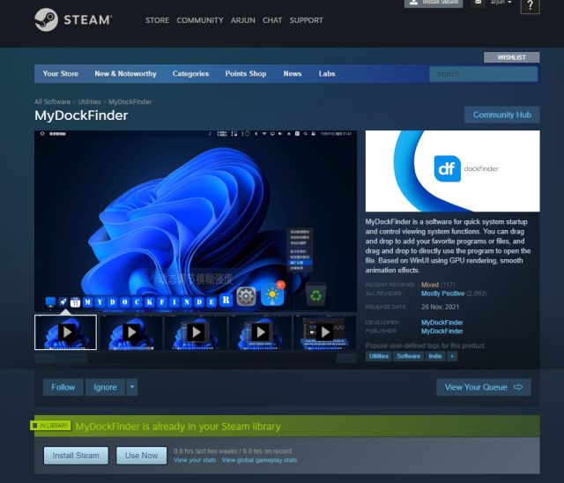Click the Steam logo icon
The image size is (564, 483).
[46, 19]
